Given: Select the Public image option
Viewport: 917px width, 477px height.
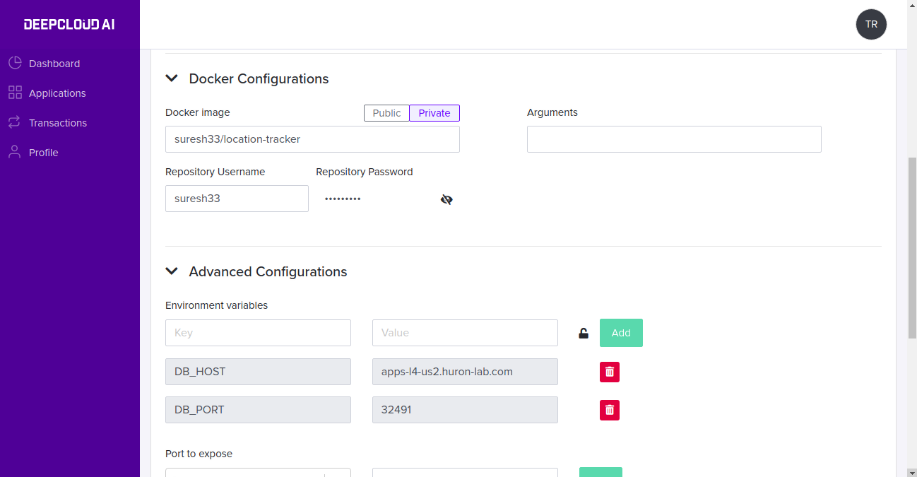Looking at the screenshot, I should (x=386, y=113).
